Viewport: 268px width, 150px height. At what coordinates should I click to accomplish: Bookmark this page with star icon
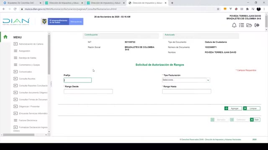pos(218,9)
